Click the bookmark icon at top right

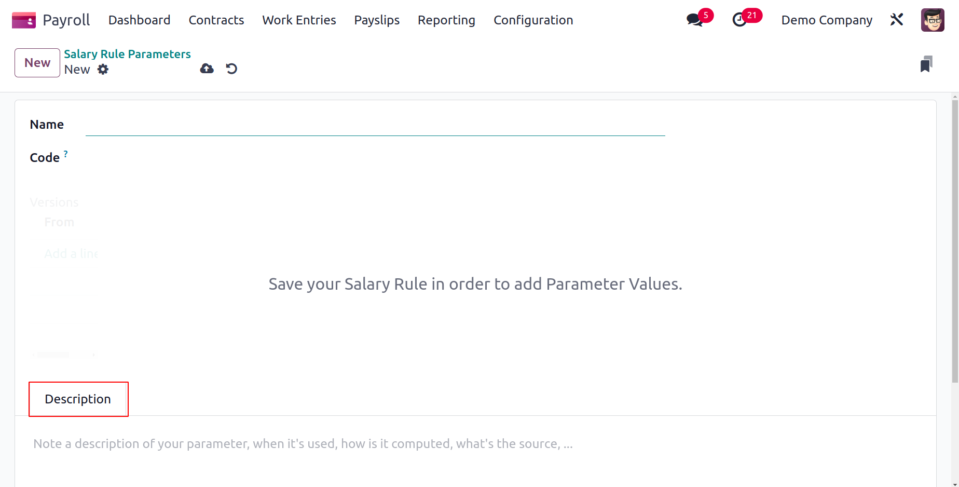click(926, 64)
